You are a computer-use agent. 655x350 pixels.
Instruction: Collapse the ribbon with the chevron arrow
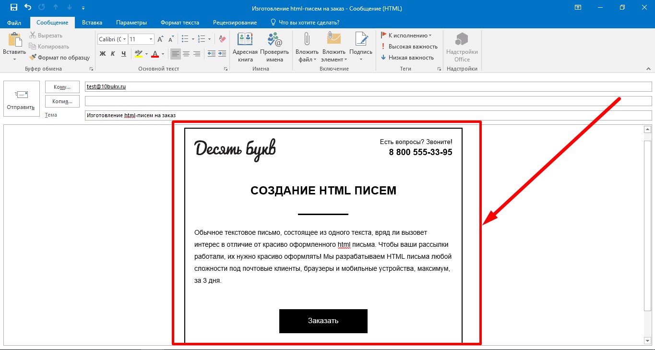tap(648, 69)
